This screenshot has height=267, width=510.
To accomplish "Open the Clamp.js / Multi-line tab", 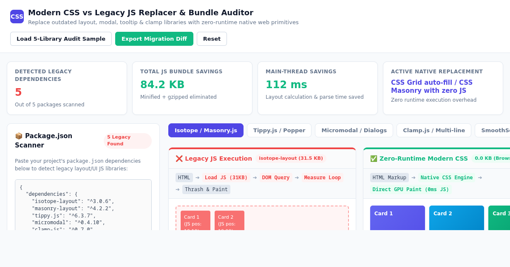I will [434, 130].
